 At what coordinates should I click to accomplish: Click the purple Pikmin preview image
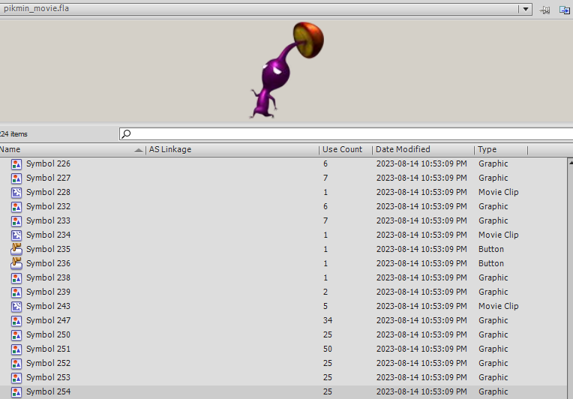click(x=285, y=71)
